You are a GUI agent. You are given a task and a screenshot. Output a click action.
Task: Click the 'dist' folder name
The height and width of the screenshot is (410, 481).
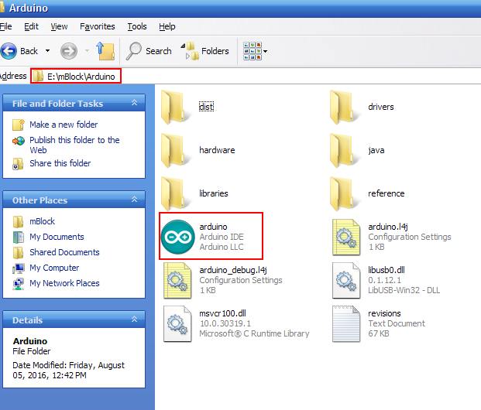click(206, 107)
